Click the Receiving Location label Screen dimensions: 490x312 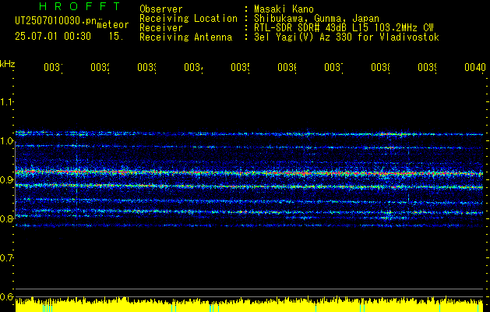pyautogui.click(x=189, y=19)
